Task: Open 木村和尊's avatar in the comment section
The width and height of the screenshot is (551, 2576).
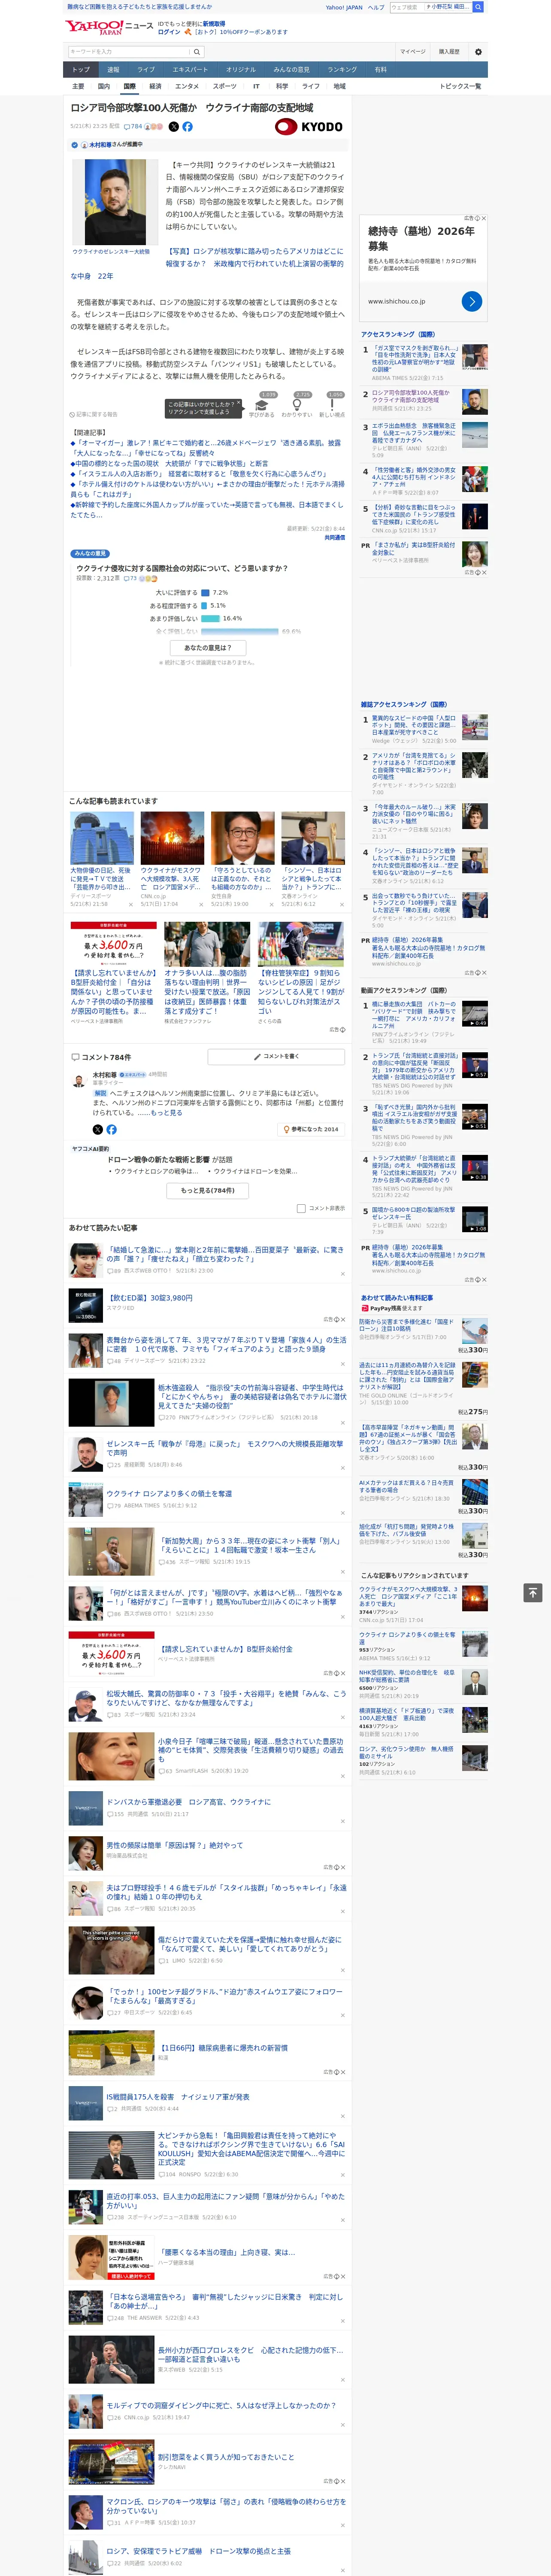Action: click(79, 1081)
